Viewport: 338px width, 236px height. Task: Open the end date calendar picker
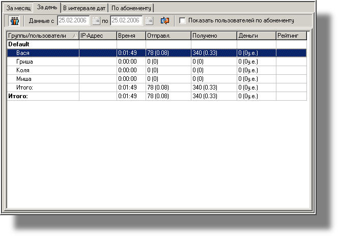(149, 21)
